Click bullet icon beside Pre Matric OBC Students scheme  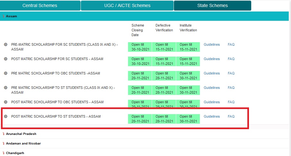click(5, 74)
